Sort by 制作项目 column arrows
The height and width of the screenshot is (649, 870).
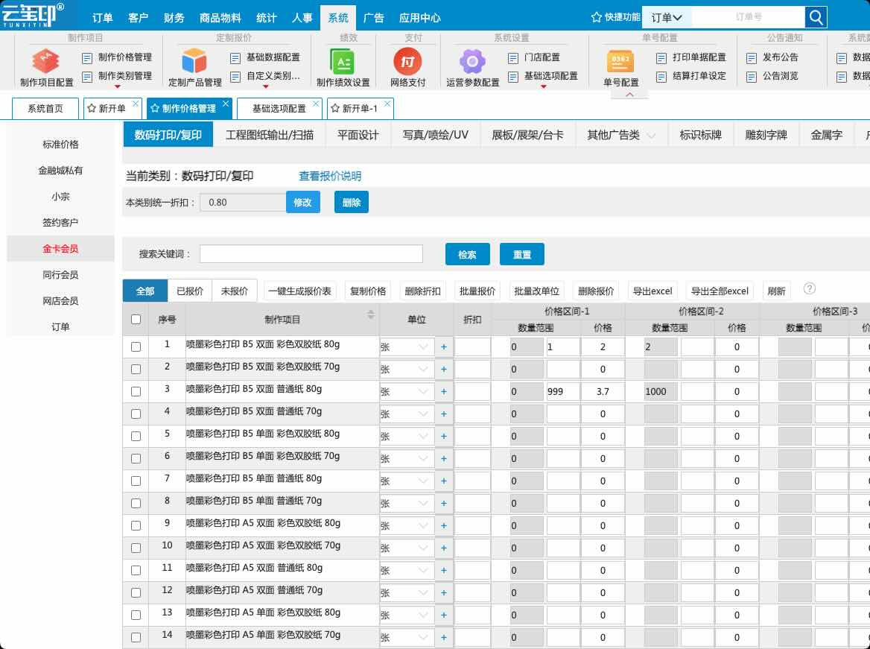(x=371, y=314)
